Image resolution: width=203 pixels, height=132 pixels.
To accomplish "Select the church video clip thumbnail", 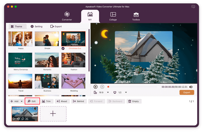I will pyautogui.click(x=25, y=114).
